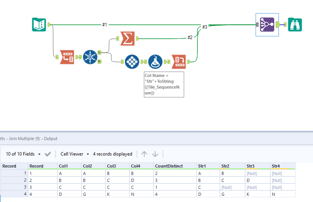Click the CountDistinct column header
313x202 pixels.
(x=175, y=166)
